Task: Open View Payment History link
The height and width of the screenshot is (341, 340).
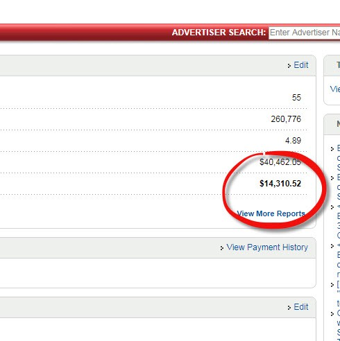Action: (267, 247)
